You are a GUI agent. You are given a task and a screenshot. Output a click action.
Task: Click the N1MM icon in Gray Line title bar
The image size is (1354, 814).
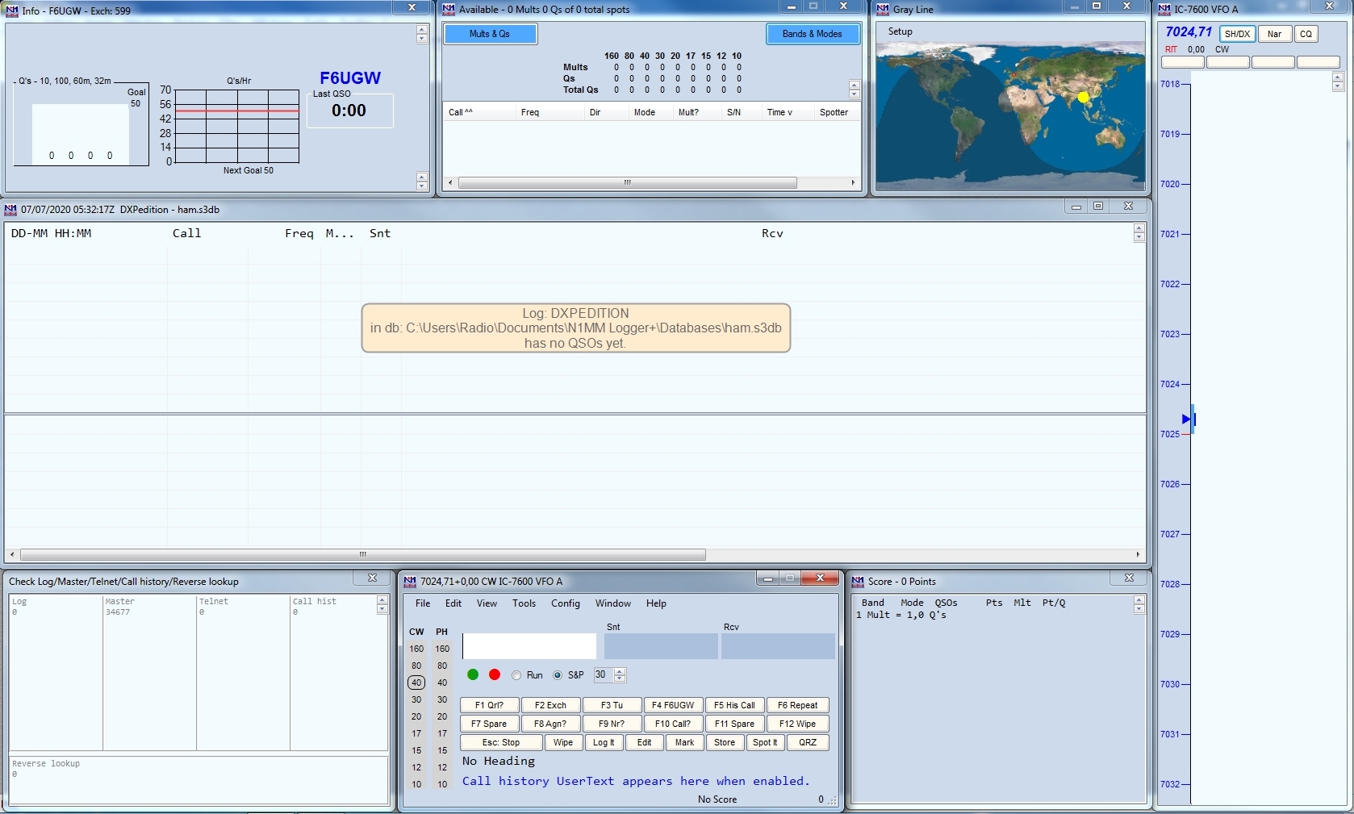pyautogui.click(x=882, y=9)
